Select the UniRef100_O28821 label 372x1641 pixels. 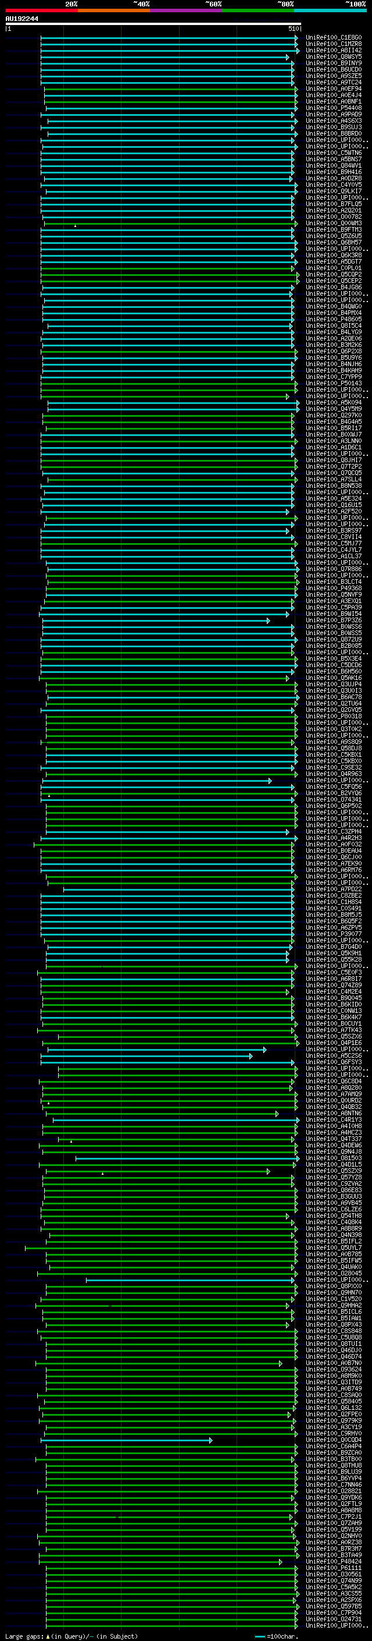point(334,1491)
